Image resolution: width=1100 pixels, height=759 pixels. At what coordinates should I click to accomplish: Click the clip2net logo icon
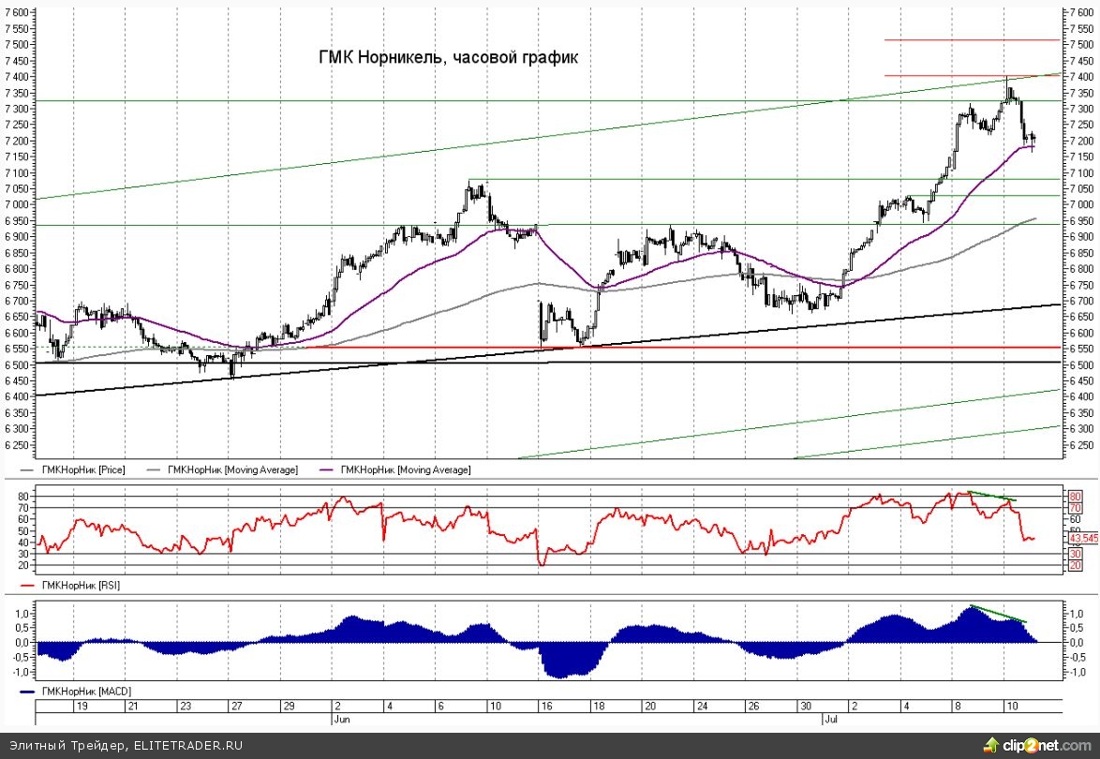(991, 745)
